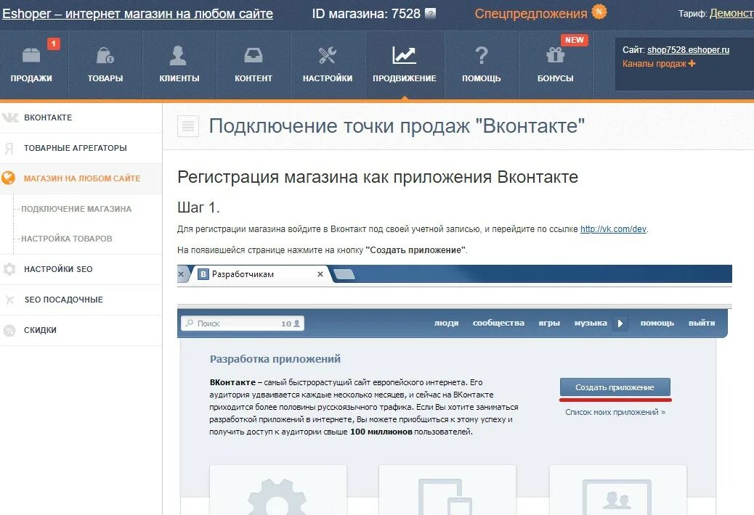Screen dimensions: 754x515
Task: Select сообщества in the VK menu
Action: click(x=498, y=324)
